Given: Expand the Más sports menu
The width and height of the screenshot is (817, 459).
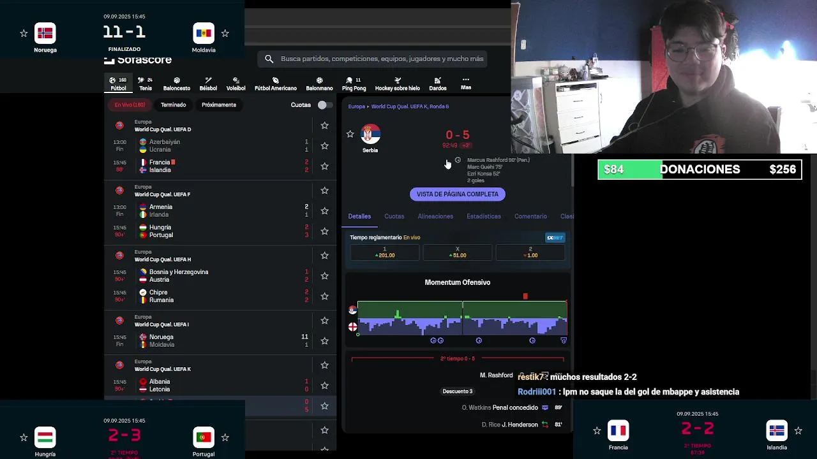Looking at the screenshot, I should click(x=466, y=84).
